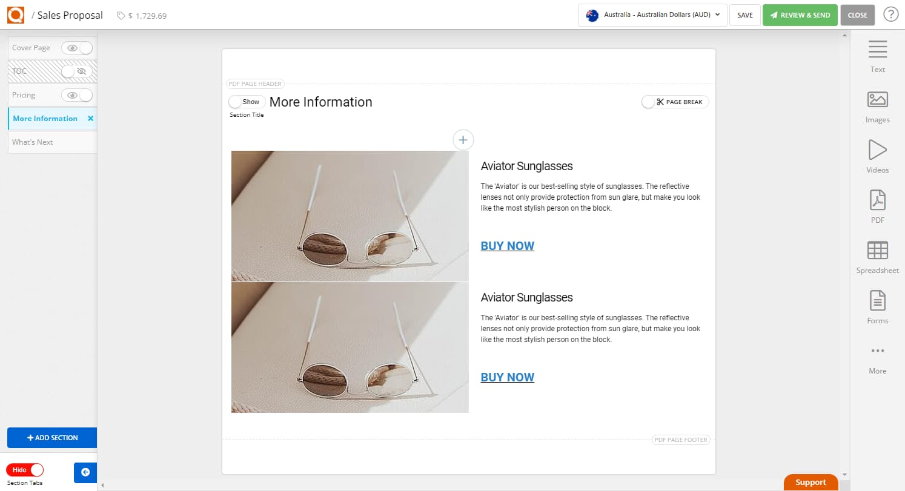Select the Videos block icon

[877, 150]
